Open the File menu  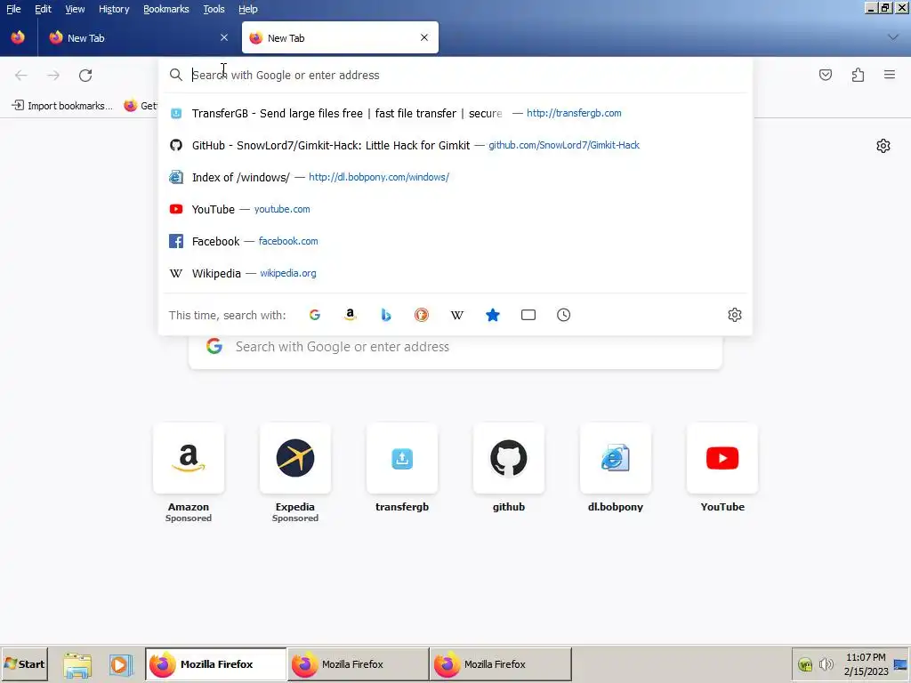click(x=13, y=9)
